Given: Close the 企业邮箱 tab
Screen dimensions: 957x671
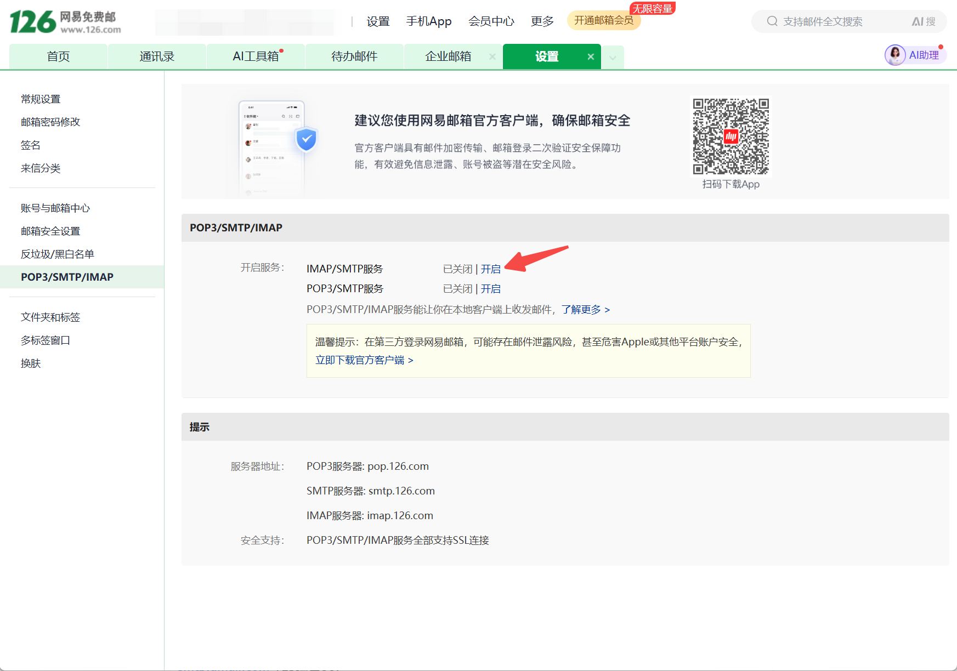Looking at the screenshot, I should pos(492,56).
